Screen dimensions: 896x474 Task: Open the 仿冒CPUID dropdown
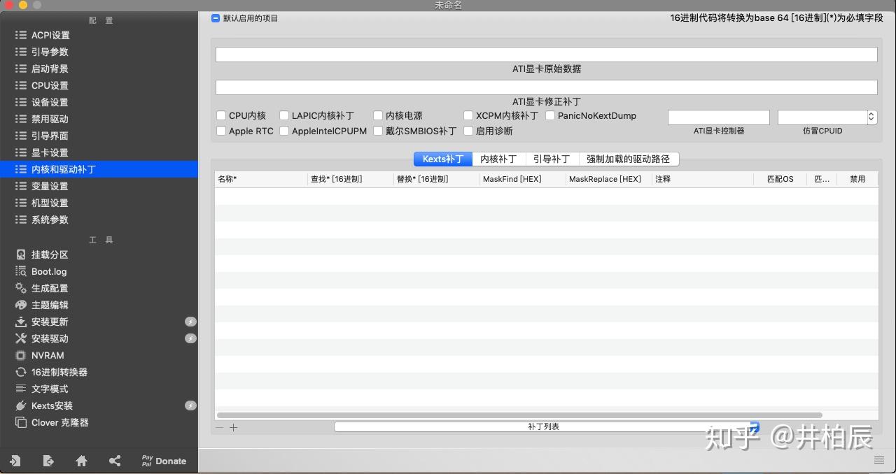pyautogui.click(x=822, y=117)
